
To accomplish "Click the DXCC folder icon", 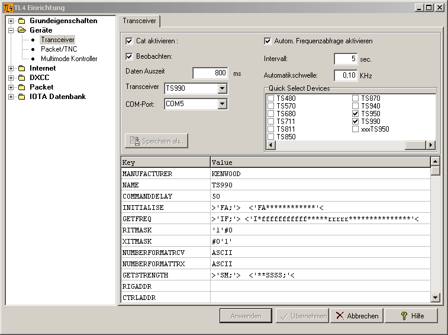I will pyautogui.click(x=22, y=78).
